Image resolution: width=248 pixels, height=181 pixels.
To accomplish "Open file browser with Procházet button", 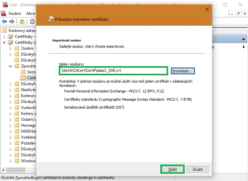I will [x=183, y=71].
